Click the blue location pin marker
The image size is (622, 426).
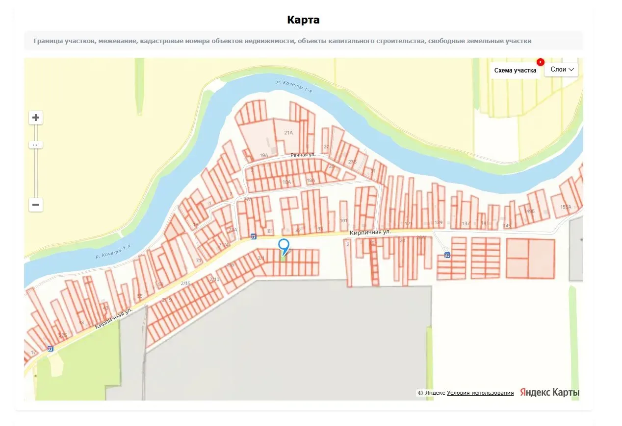tap(284, 247)
